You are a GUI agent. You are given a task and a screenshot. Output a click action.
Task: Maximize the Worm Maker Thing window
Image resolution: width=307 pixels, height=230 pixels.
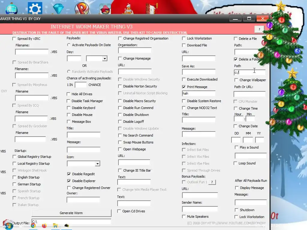tap(249, 19)
